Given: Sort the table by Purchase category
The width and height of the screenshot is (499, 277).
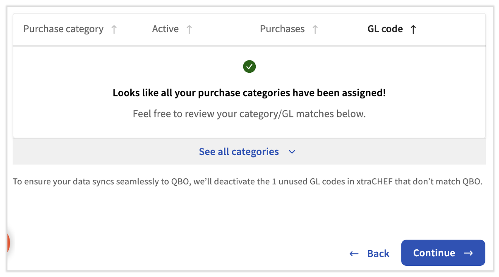Looking at the screenshot, I should pos(63,29).
